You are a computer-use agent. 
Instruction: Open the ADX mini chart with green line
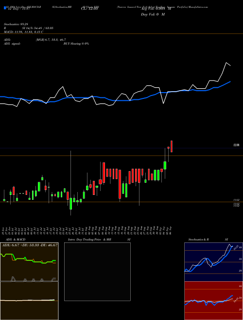(x=29, y=262)
